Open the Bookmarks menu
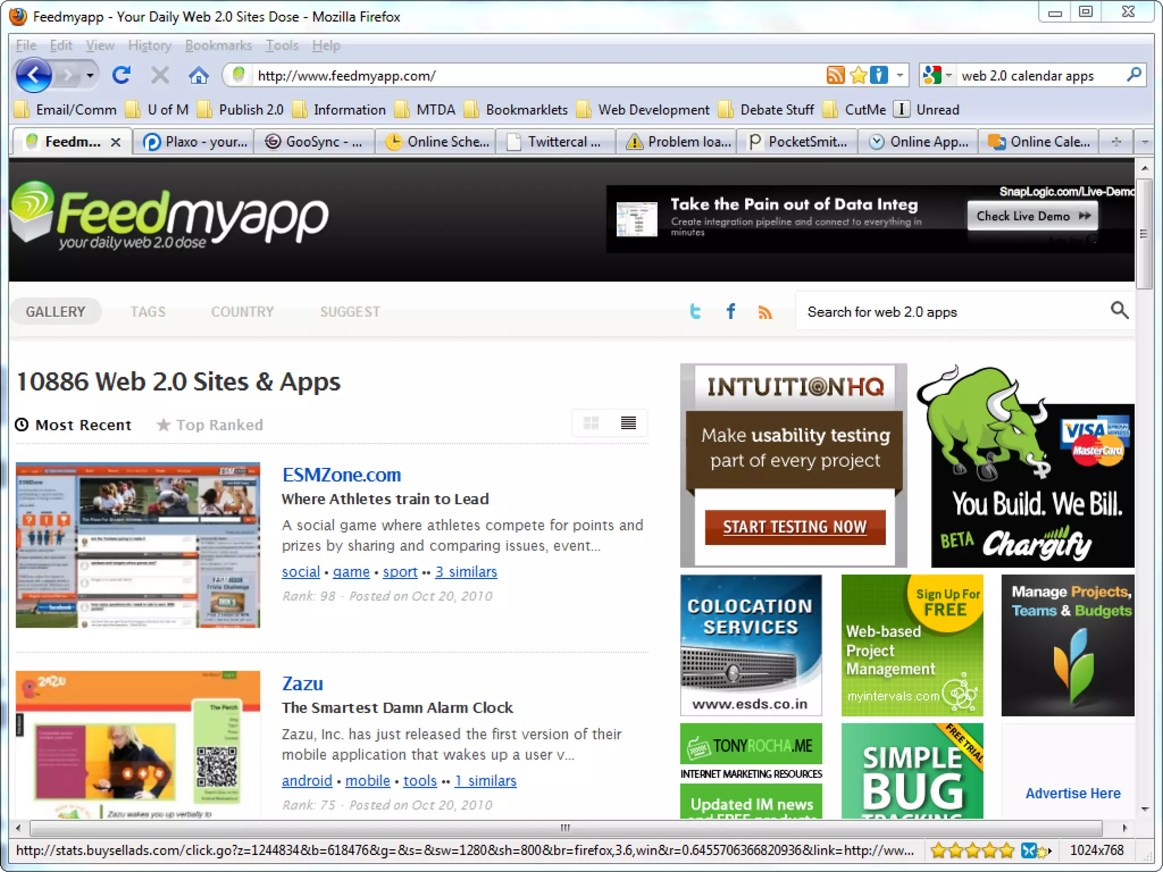 (x=218, y=45)
